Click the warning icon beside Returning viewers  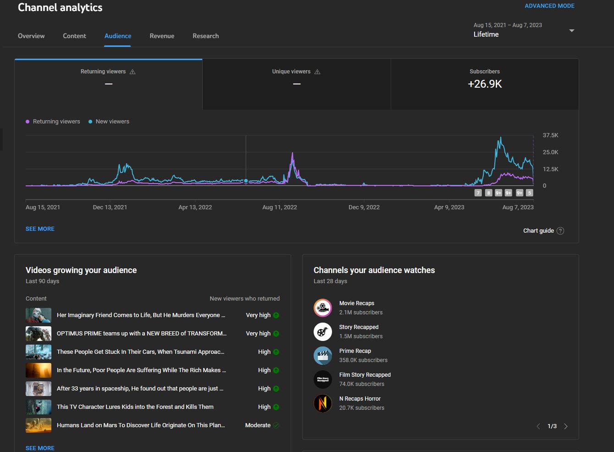133,72
